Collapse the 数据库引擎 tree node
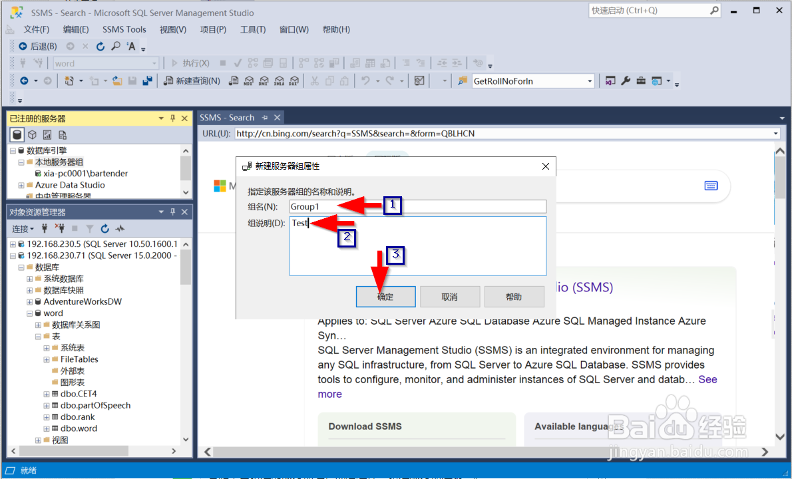792x479 pixels. [13, 150]
